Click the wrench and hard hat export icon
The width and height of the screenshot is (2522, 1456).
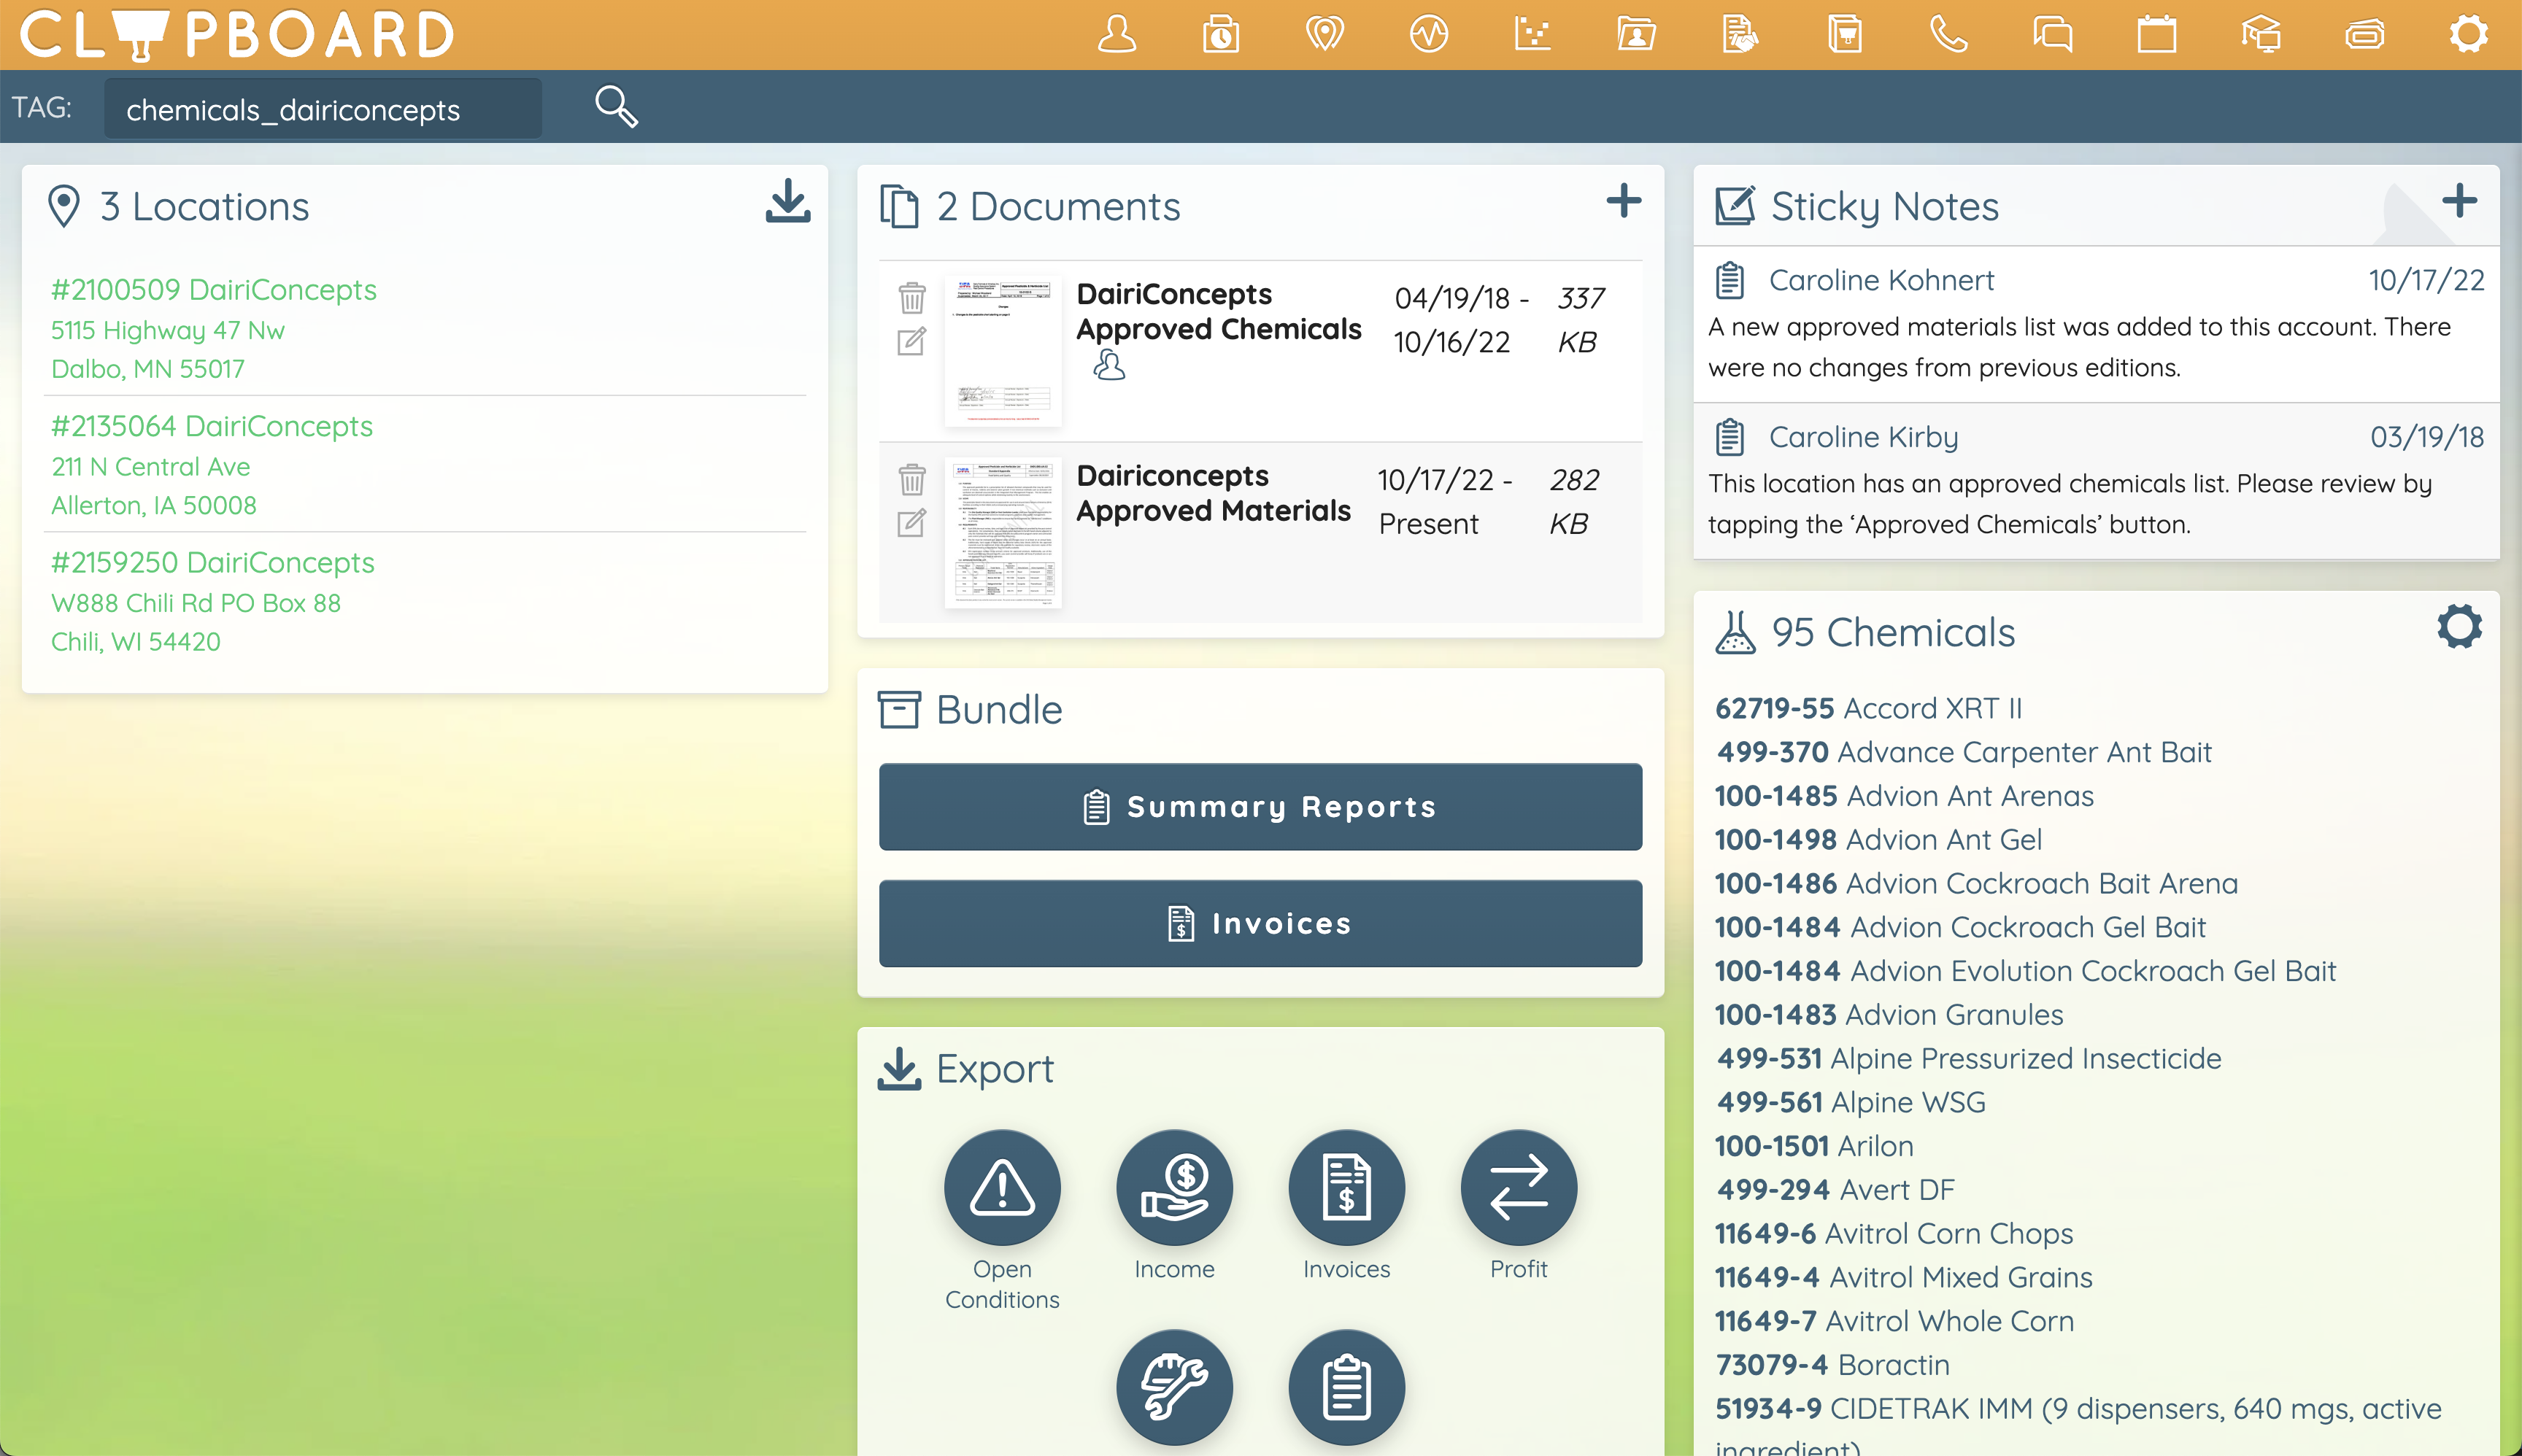click(x=1174, y=1387)
